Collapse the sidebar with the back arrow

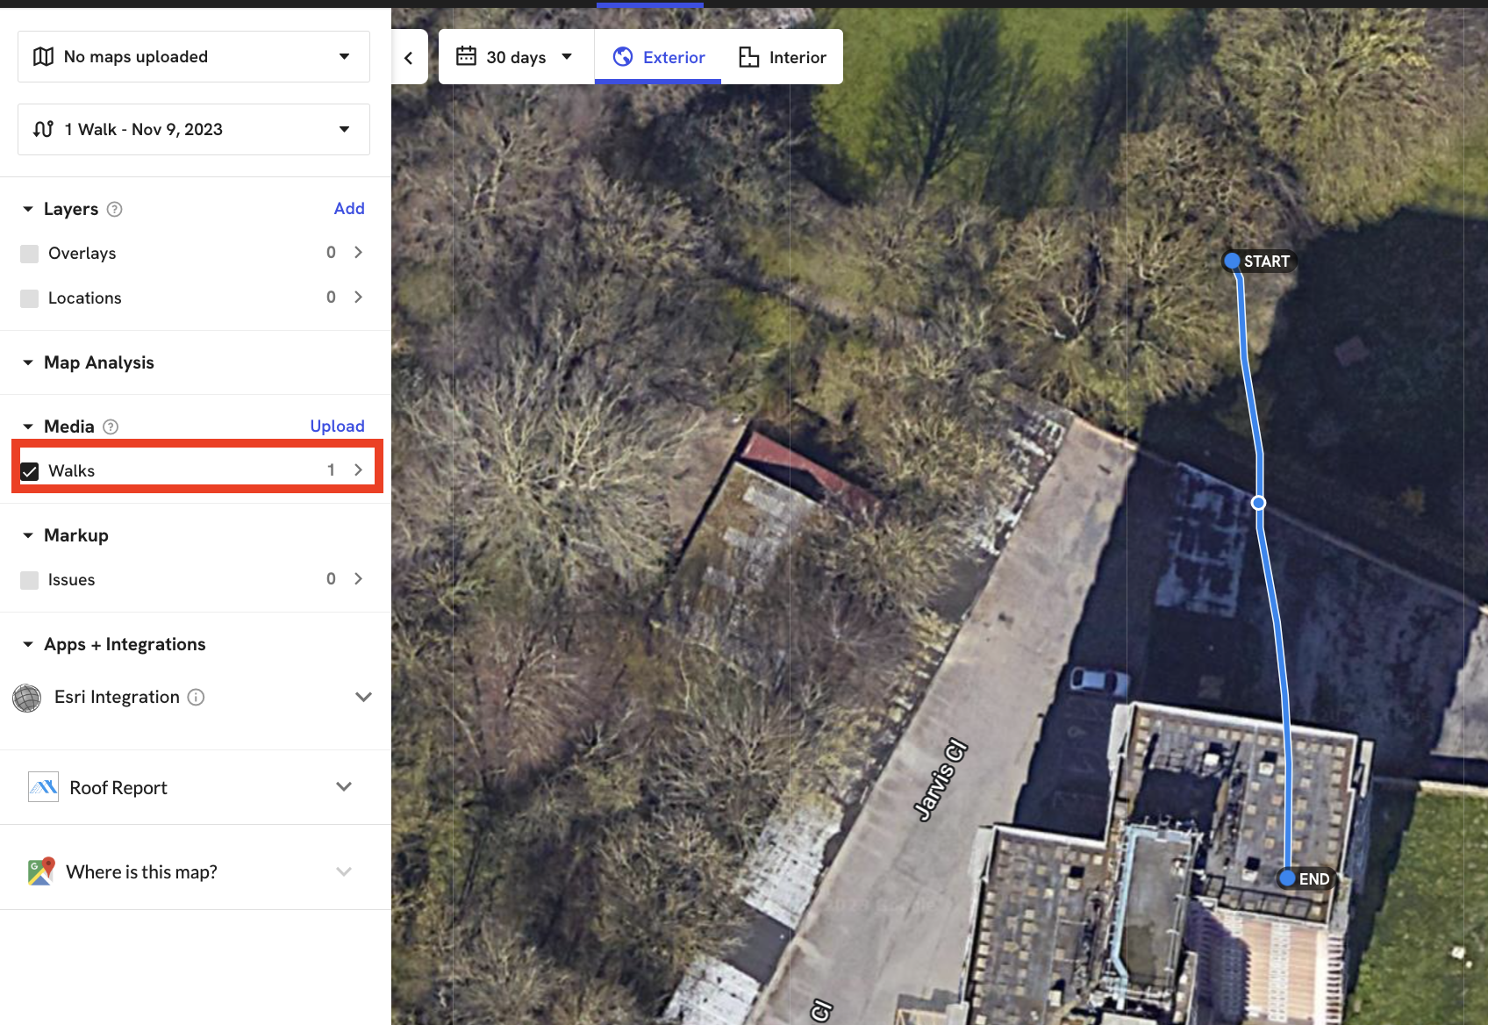pyautogui.click(x=409, y=58)
